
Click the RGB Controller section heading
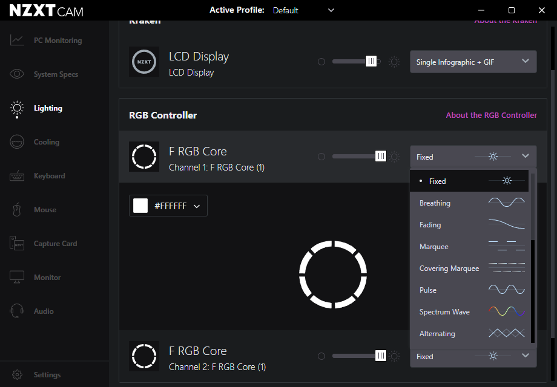click(163, 115)
